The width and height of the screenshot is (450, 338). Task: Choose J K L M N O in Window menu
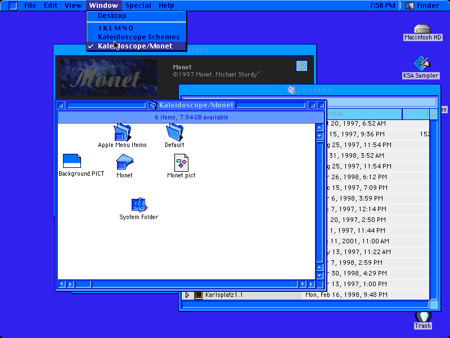(137, 28)
